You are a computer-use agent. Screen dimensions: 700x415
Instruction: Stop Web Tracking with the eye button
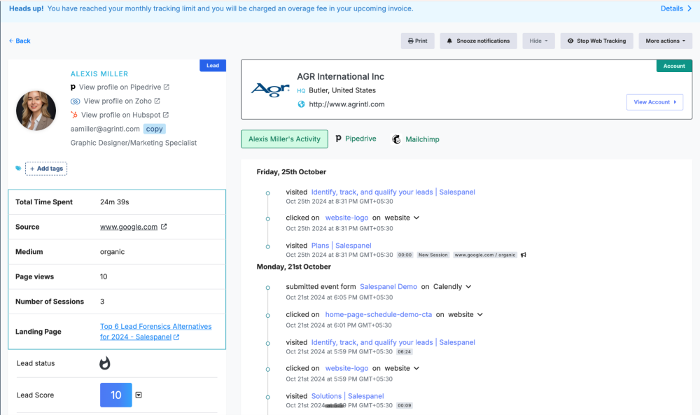(596, 41)
